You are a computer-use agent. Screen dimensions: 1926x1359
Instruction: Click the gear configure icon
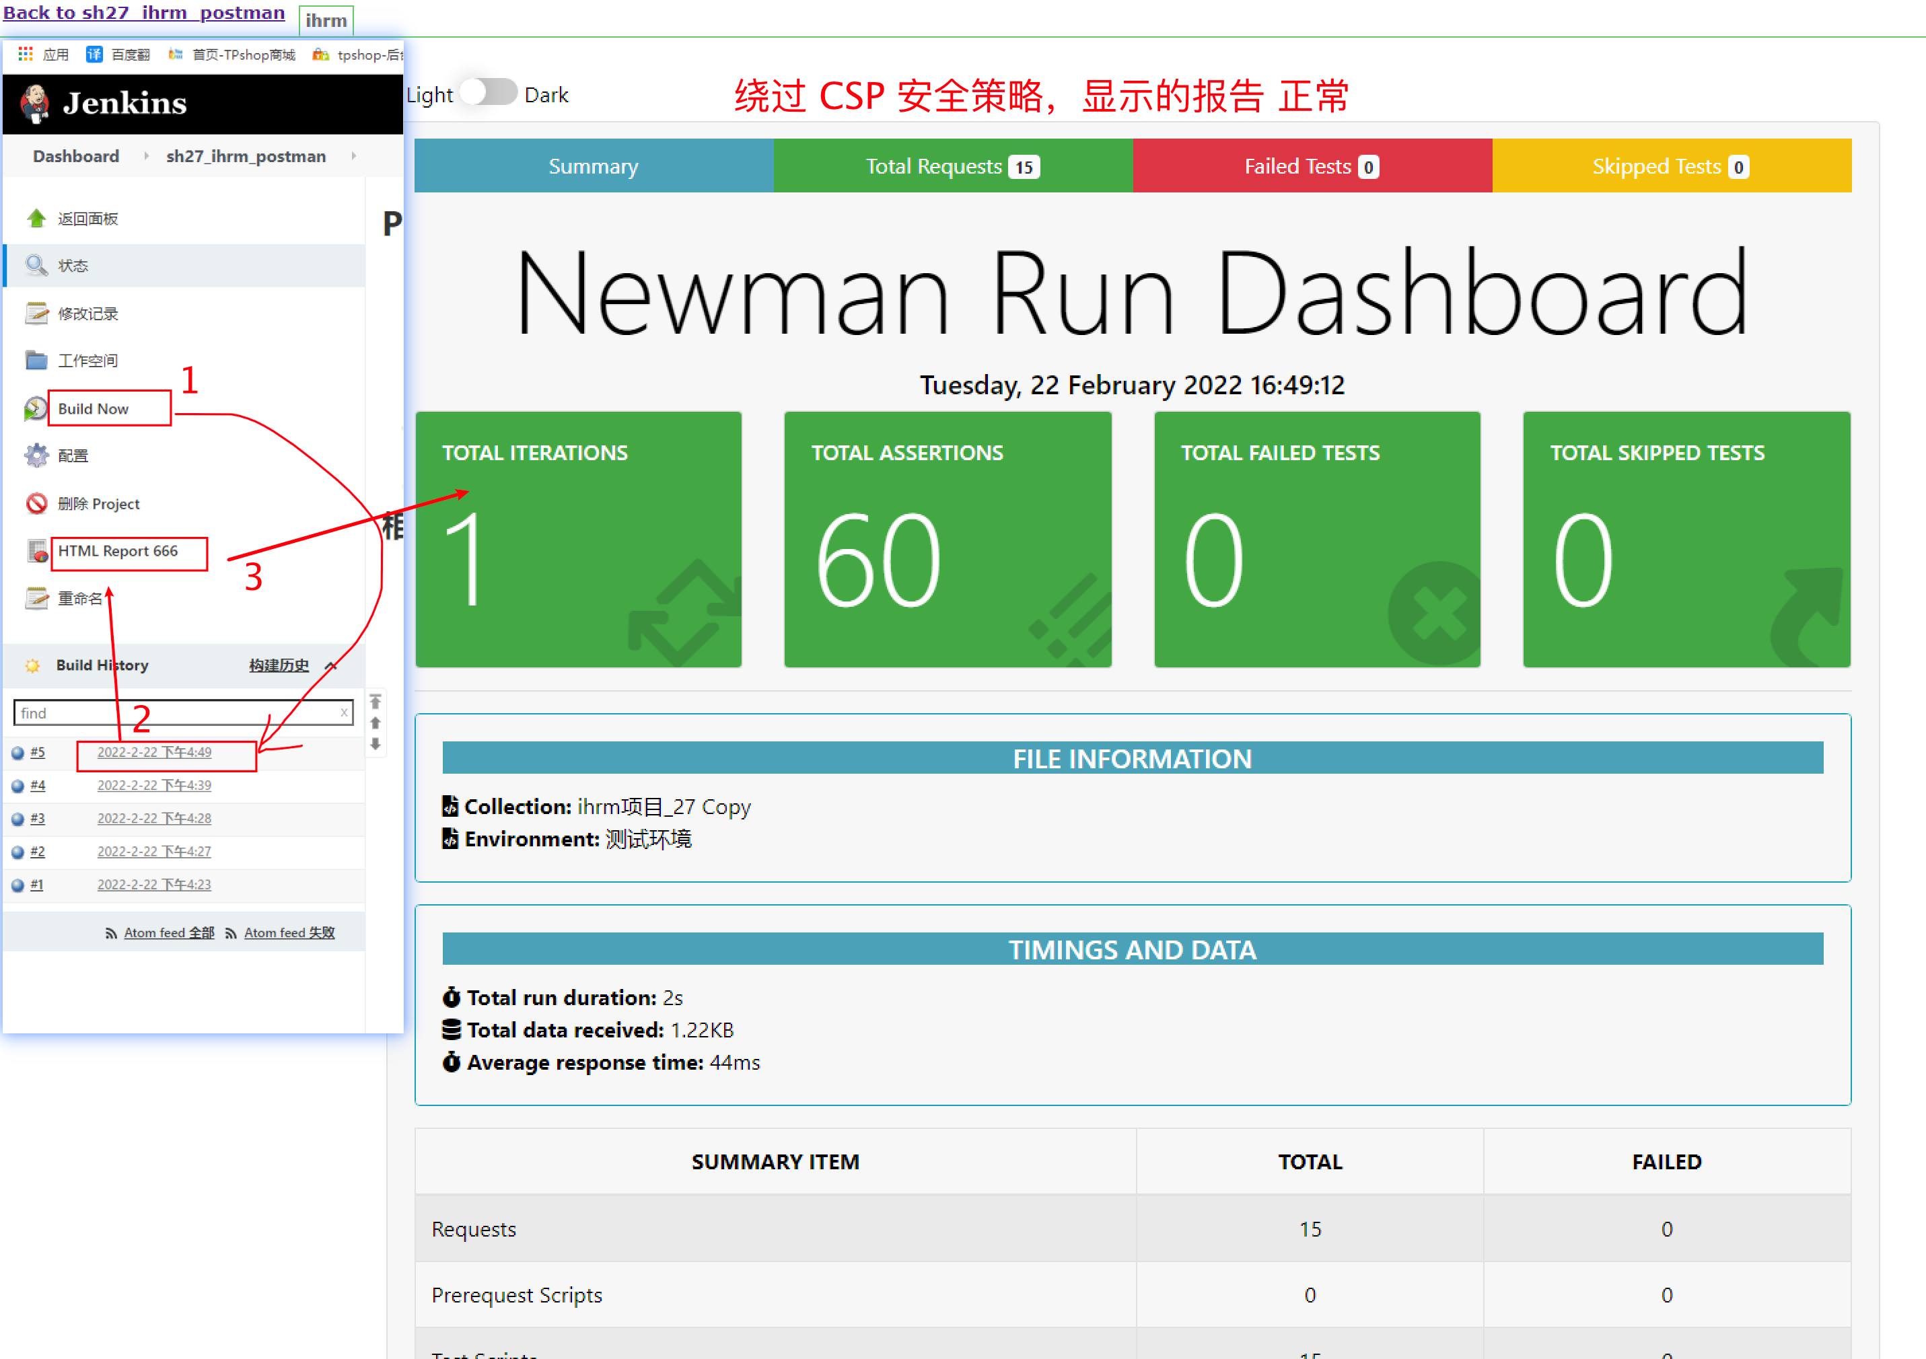(36, 456)
